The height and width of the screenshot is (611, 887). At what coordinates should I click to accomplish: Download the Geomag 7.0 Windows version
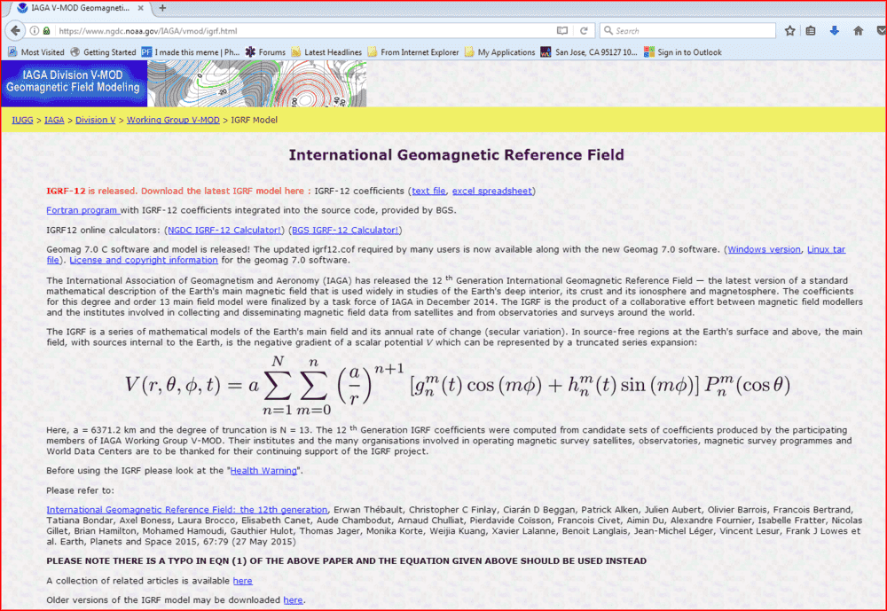[x=765, y=249]
